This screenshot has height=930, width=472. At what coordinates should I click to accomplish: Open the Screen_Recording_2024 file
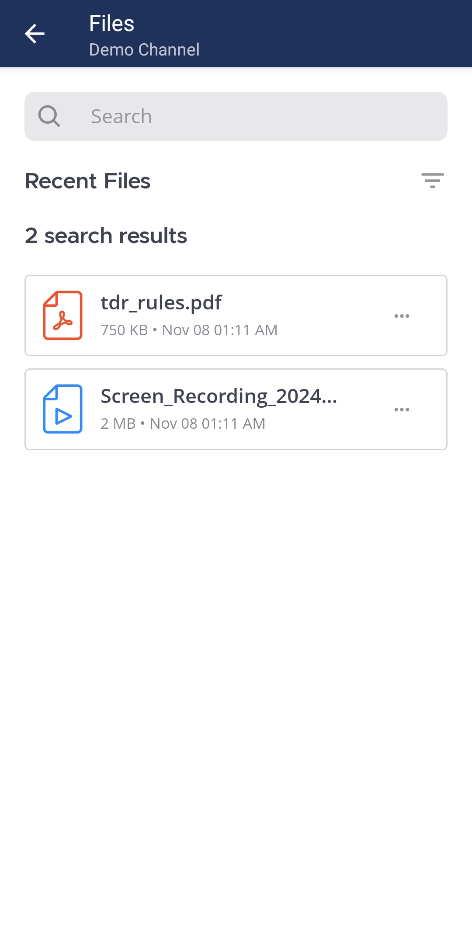click(x=219, y=397)
